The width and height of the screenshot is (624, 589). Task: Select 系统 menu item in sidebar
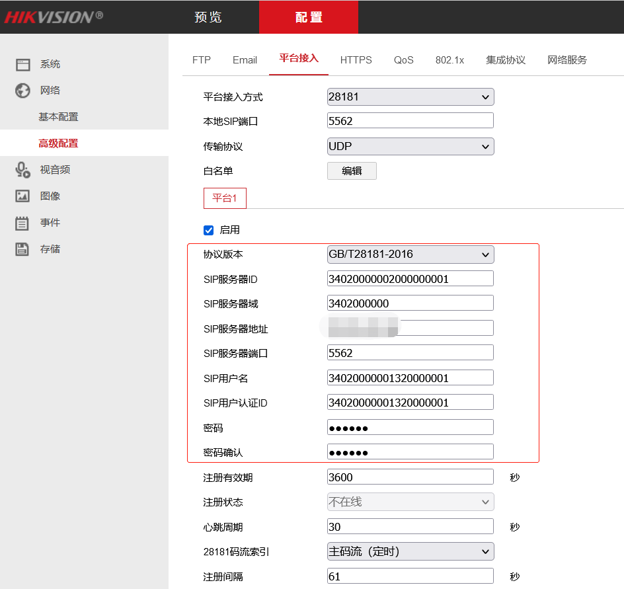(50, 65)
